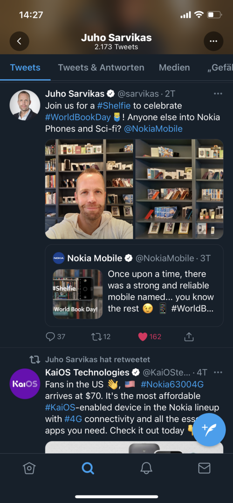
Task: Go to Home tab in bottom bar
Action: click(29, 469)
